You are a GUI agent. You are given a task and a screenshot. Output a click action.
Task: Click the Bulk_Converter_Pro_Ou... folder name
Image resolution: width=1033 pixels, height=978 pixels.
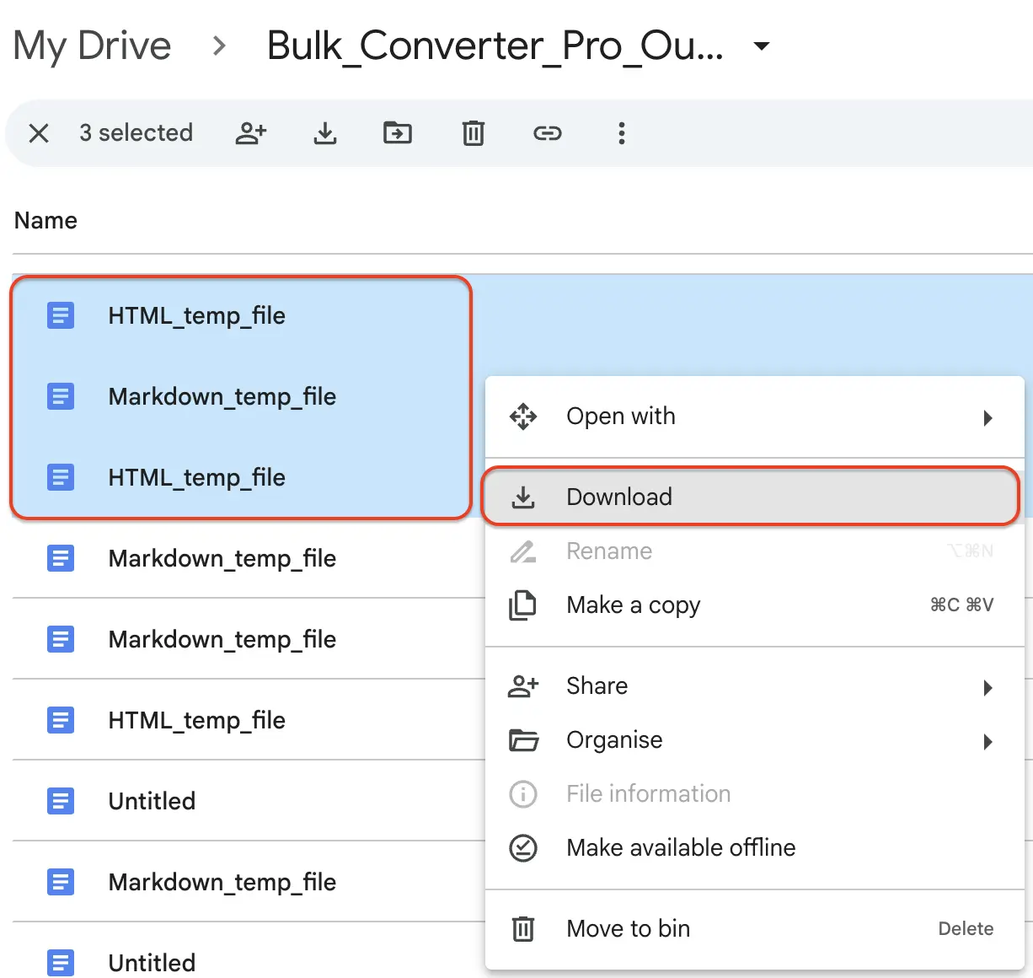click(495, 46)
